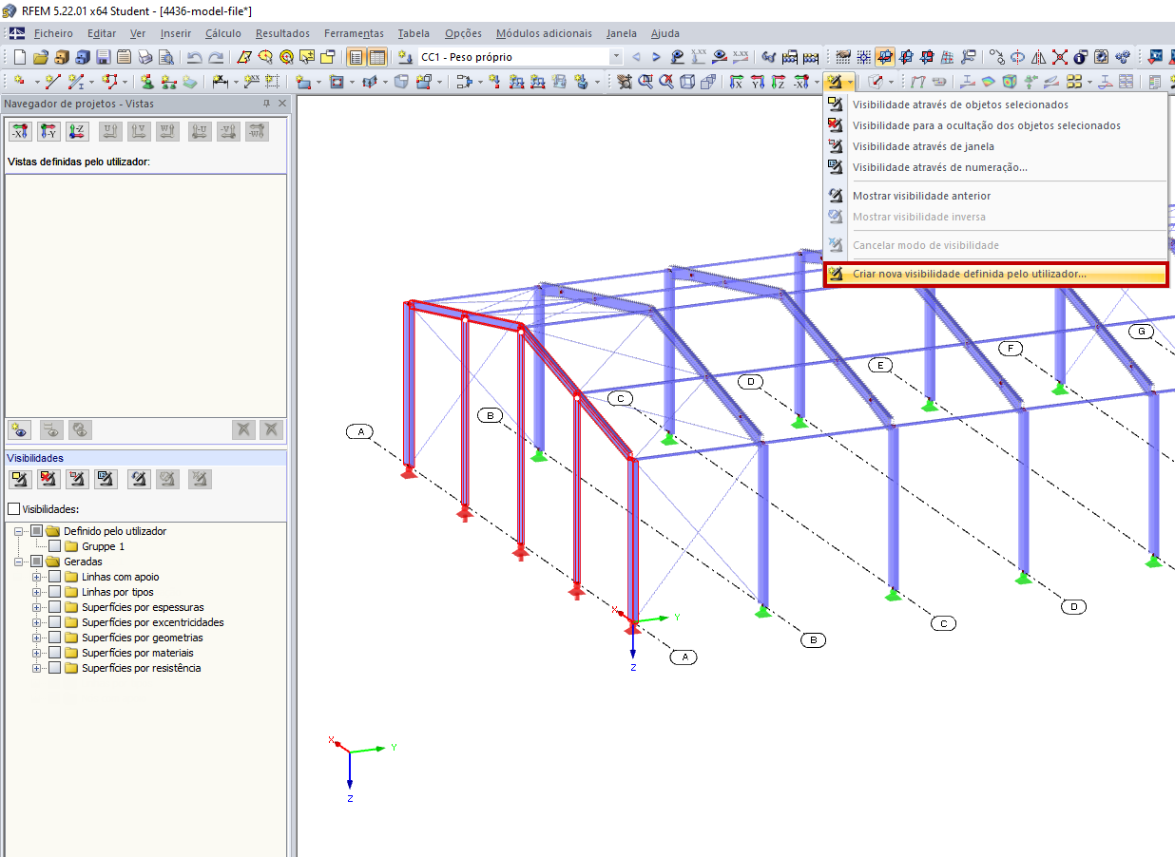Click the zoom window magnifier icon

tap(645, 82)
